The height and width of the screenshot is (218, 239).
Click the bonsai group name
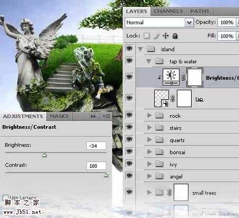(x=177, y=152)
